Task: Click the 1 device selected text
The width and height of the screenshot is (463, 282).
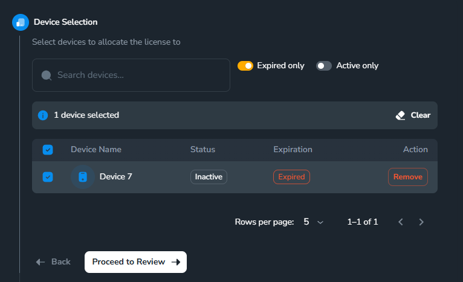Action: (86, 115)
